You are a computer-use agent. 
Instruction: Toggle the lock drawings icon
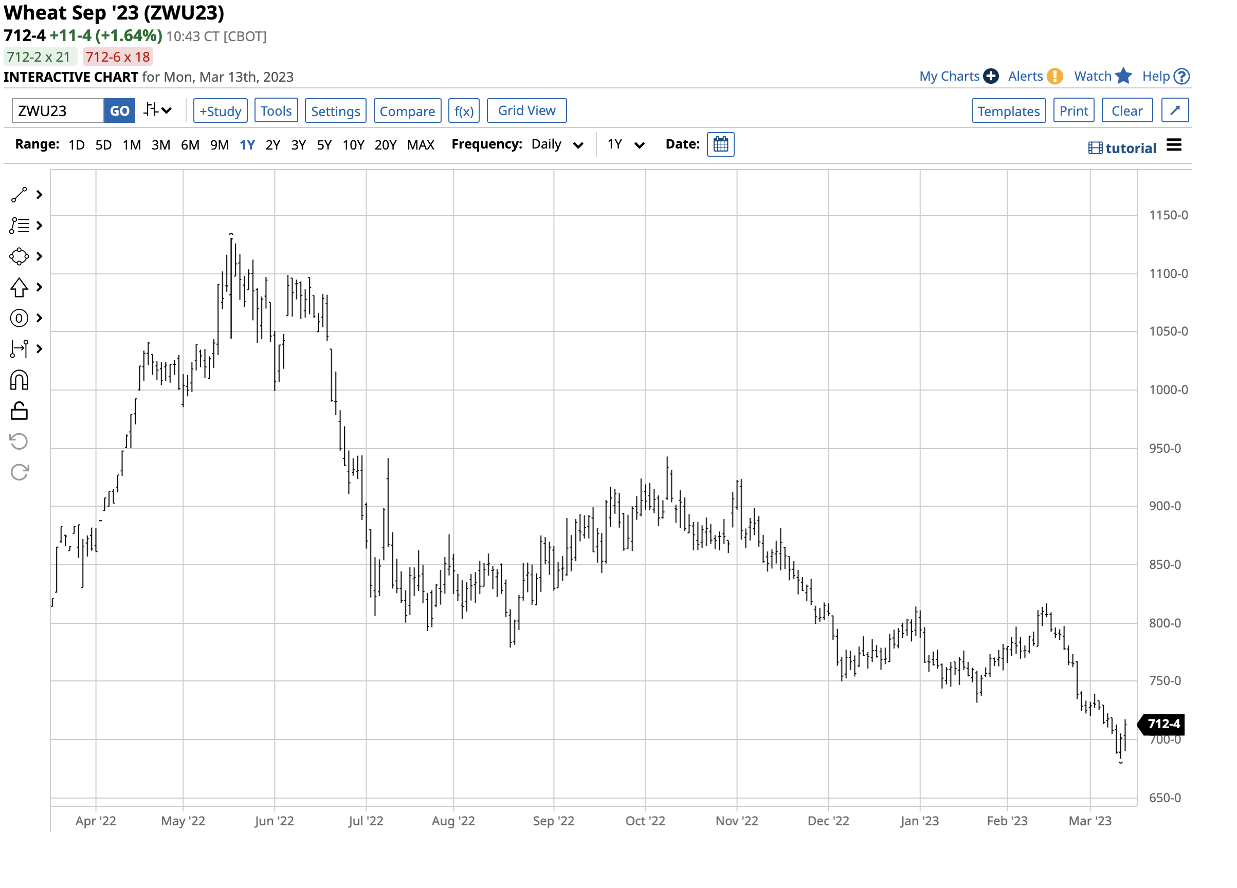click(x=19, y=412)
